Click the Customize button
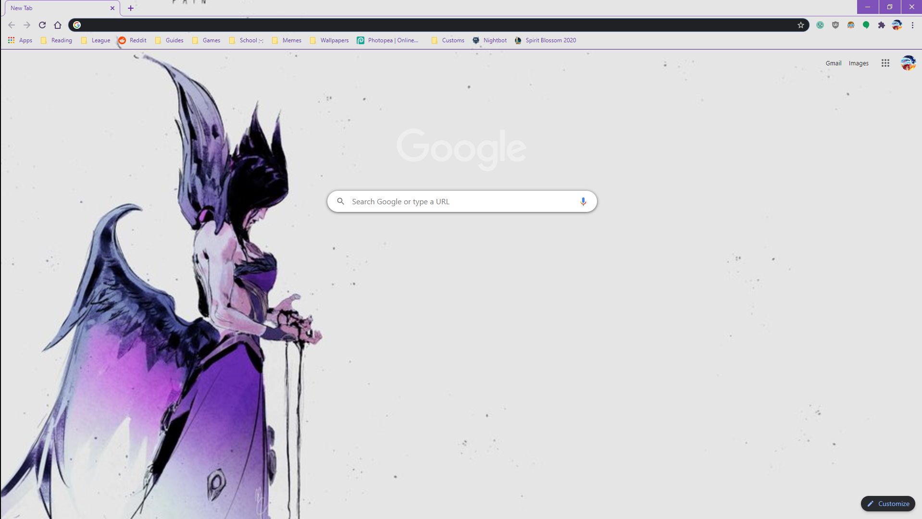This screenshot has height=519, width=922. (x=887, y=504)
